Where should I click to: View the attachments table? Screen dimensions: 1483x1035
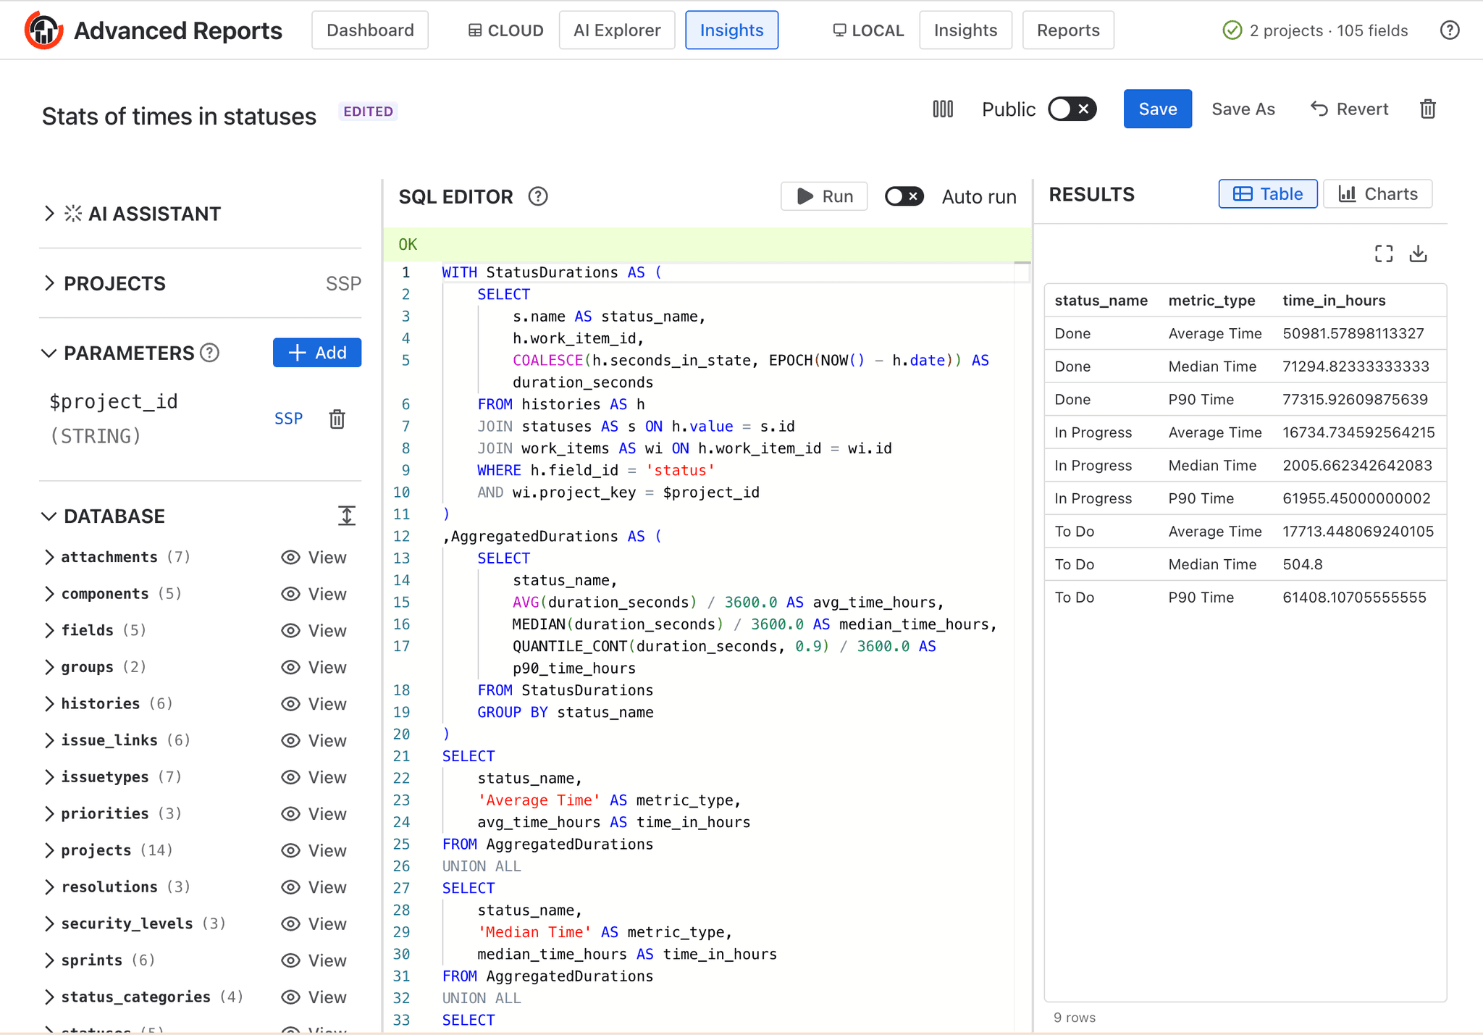pyautogui.click(x=314, y=557)
